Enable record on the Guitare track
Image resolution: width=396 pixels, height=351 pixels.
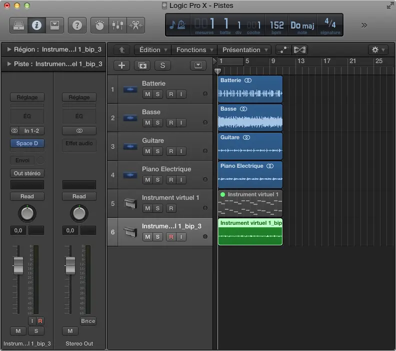tap(171, 151)
